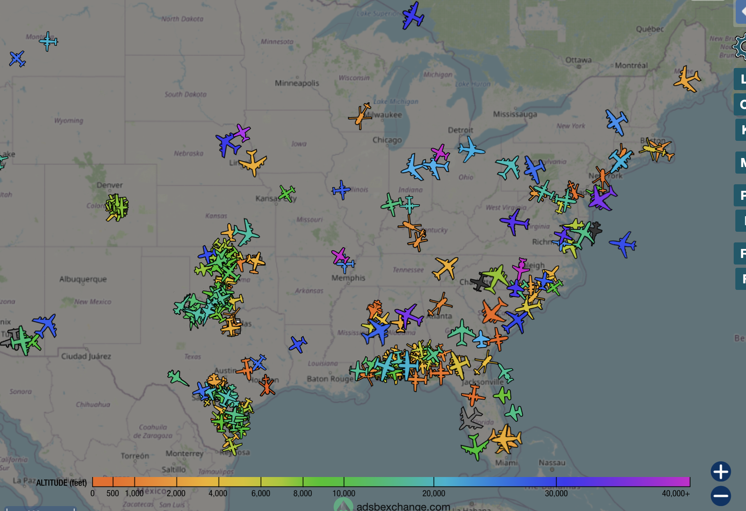Select the blue aircraft over the Atlantic off Virginia
This screenshot has width=746, height=511.
tap(623, 244)
